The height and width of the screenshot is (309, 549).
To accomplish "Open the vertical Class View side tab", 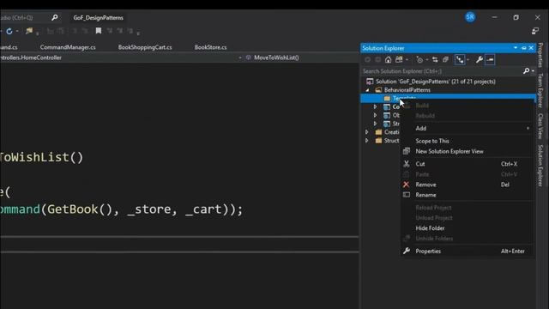I will pos(540,126).
